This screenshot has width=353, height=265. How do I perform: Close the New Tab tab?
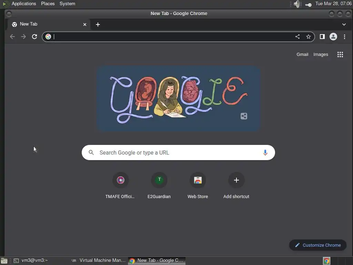(85, 24)
